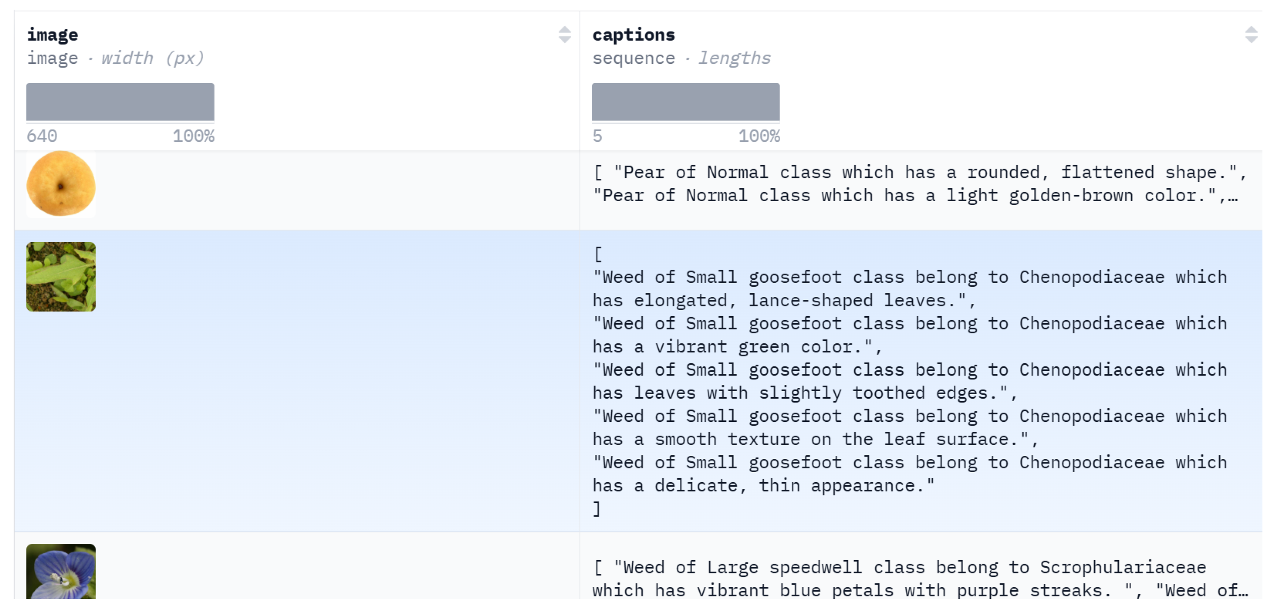The height and width of the screenshot is (613, 1284).
Task: Expand the Large speedwell captions cell
Action: [x=917, y=579]
